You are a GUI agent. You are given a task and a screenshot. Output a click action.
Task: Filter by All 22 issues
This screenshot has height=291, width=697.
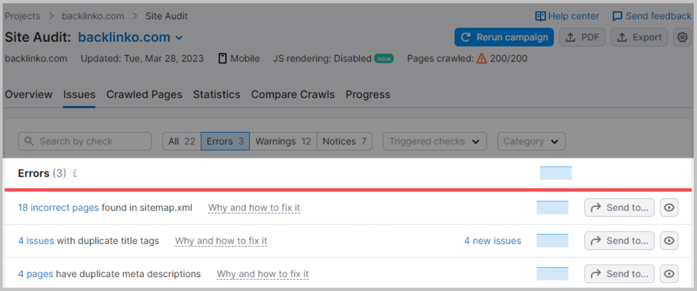point(182,141)
